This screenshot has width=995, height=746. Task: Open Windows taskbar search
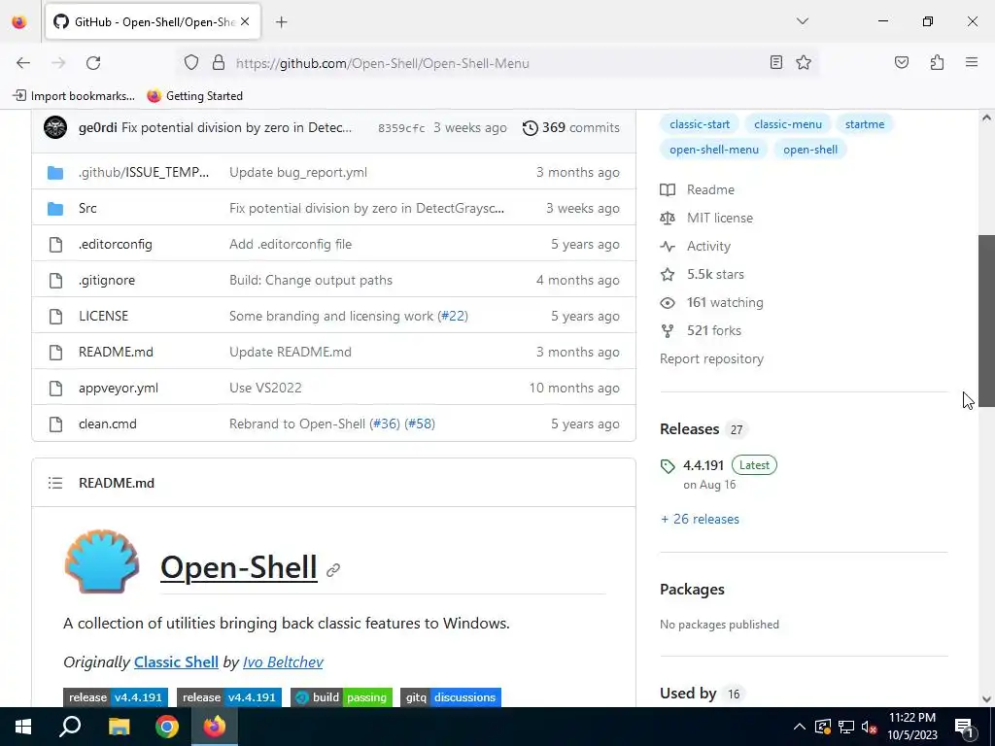[x=70, y=727]
